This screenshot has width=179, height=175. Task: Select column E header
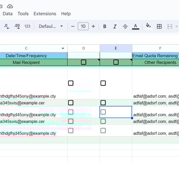tap(116, 48)
